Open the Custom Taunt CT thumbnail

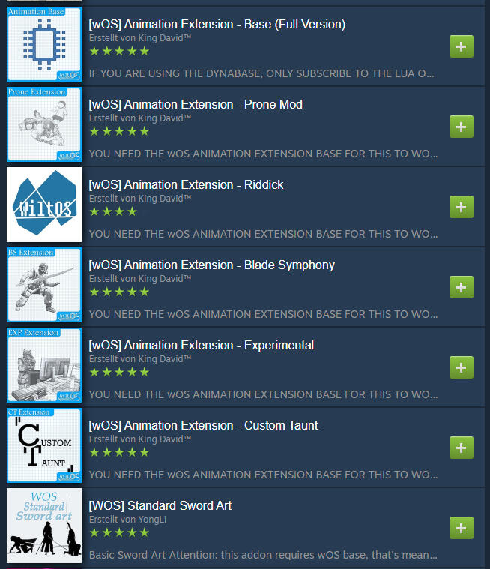pos(44,445)
